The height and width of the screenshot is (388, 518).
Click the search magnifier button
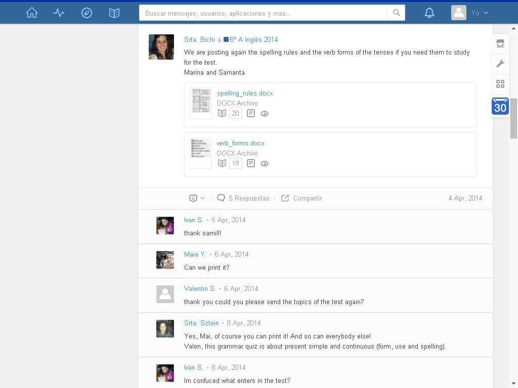coord(396,13)
